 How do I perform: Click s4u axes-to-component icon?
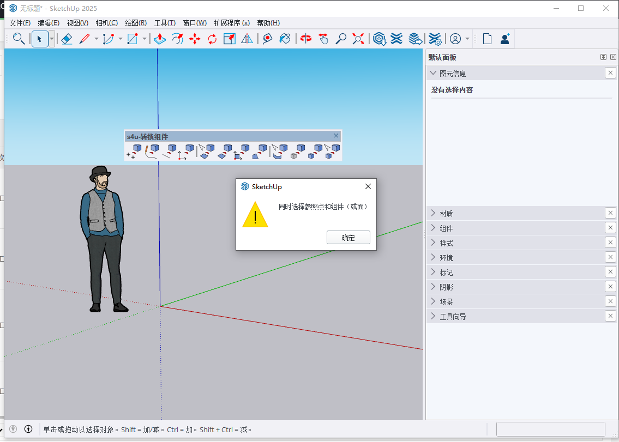pos(186,152)
